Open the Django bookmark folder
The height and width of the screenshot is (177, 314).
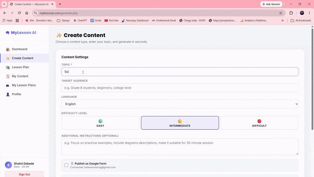pos(63,20)
